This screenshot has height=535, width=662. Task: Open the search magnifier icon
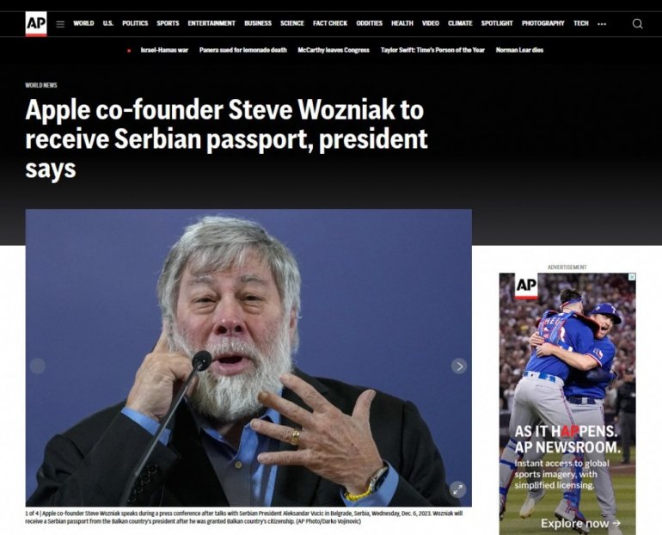pyautogui.click(x=638, y=23)
